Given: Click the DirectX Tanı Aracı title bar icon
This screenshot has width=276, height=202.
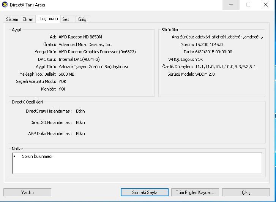Looking at the screenshot, I should (x=5, y=5).
